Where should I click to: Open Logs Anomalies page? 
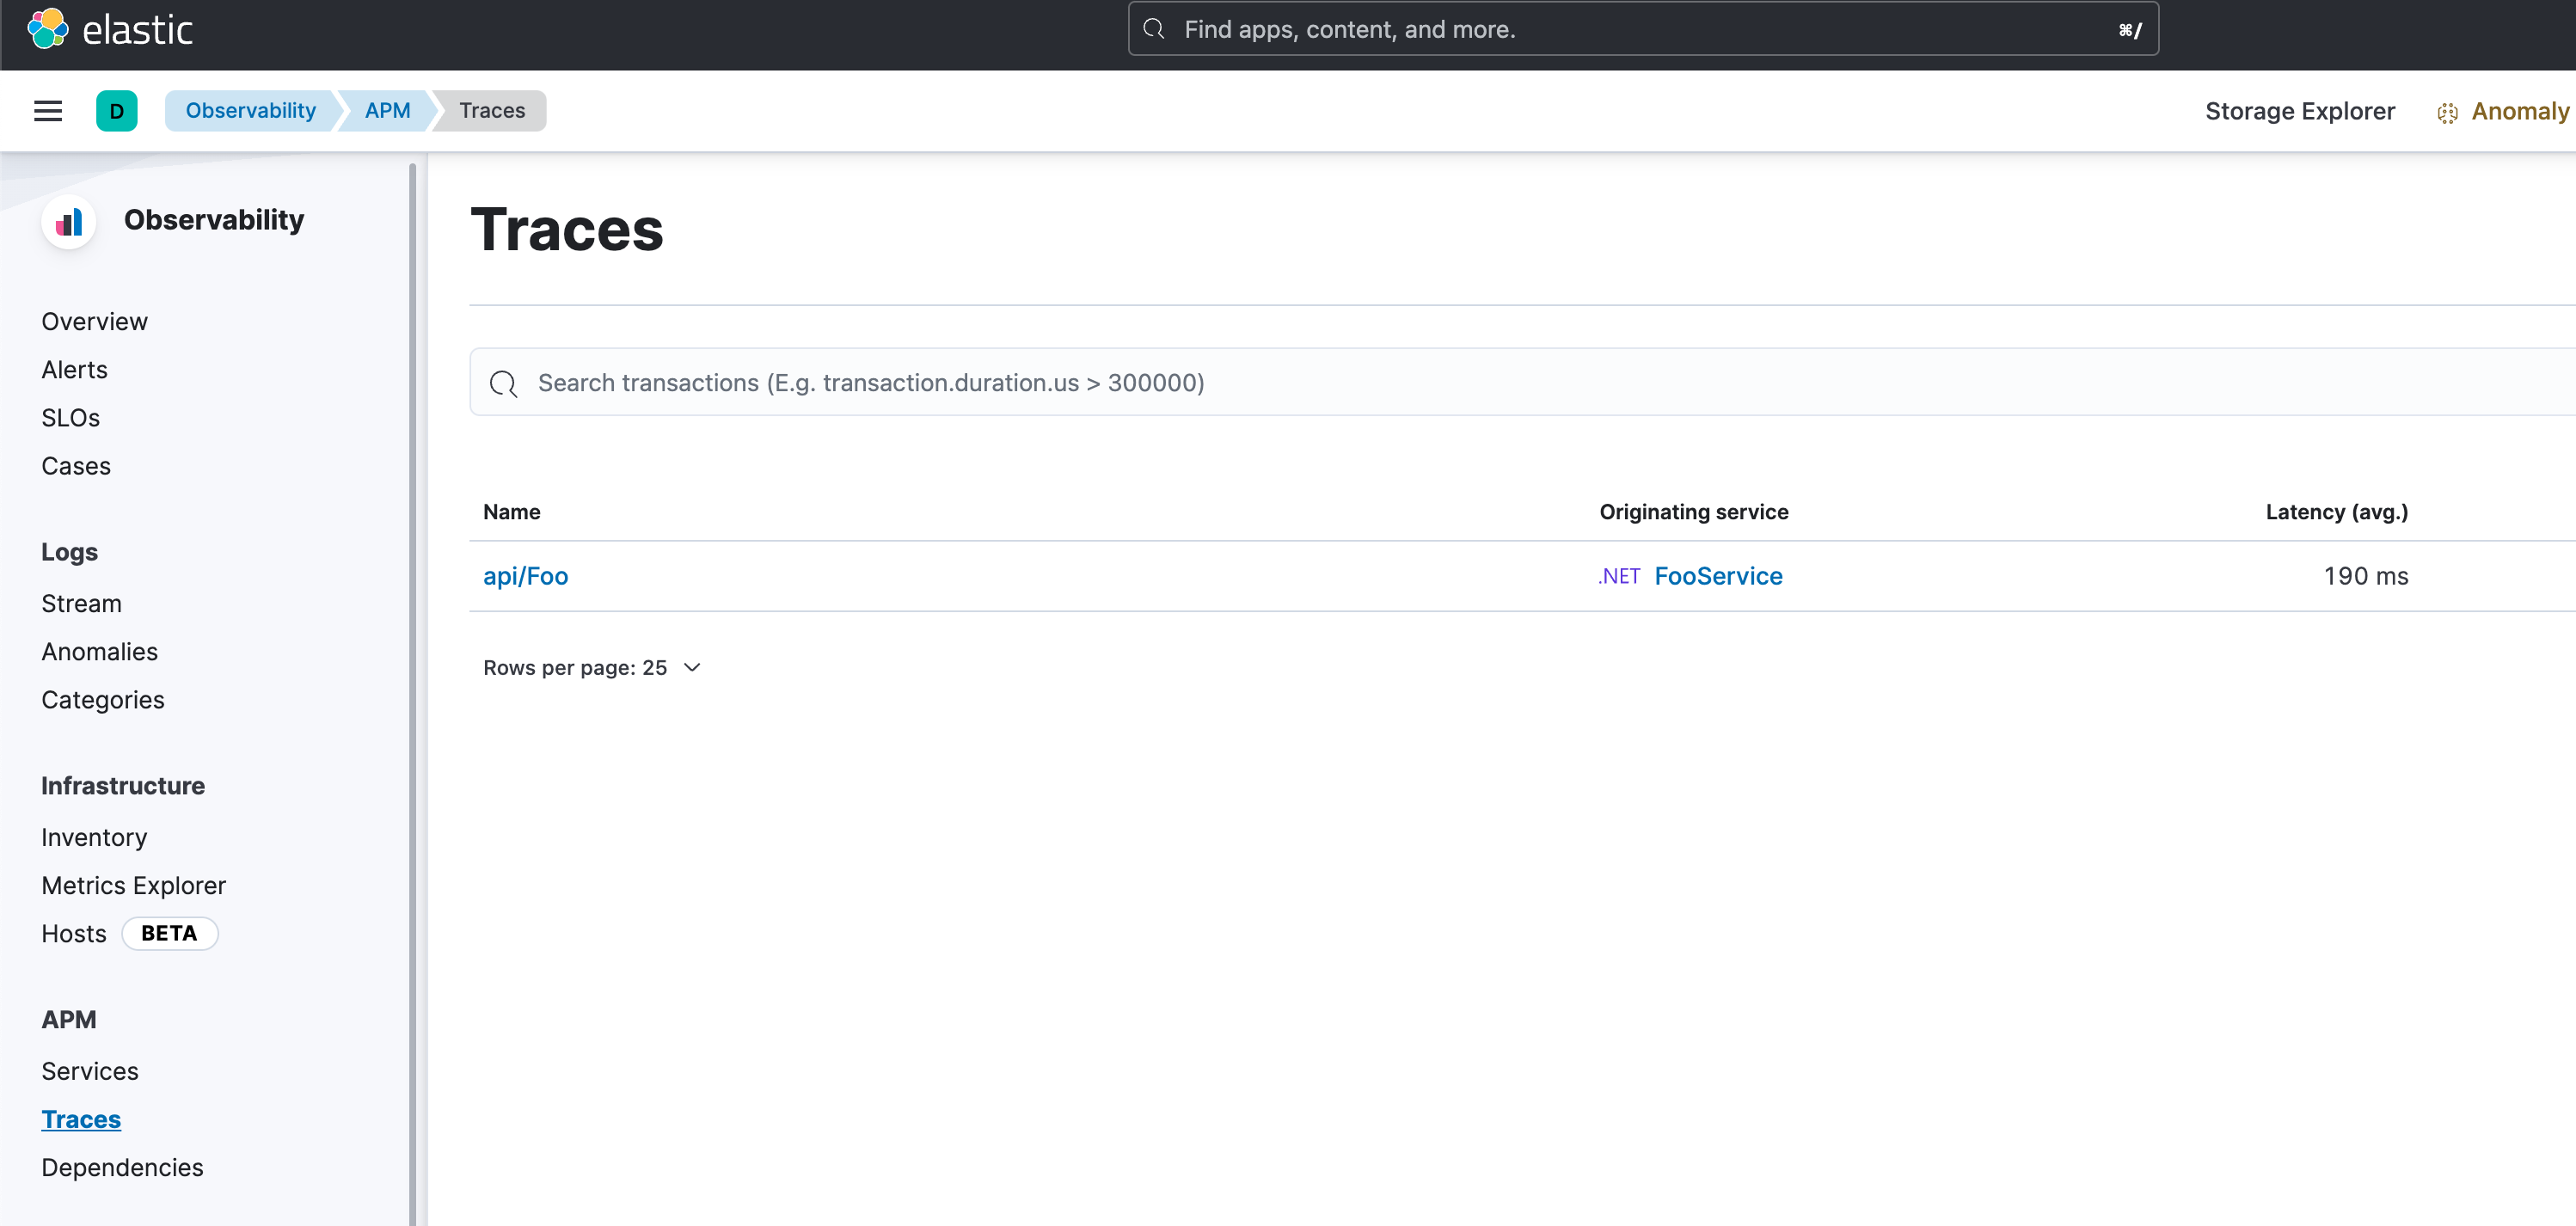pos(99,651)
